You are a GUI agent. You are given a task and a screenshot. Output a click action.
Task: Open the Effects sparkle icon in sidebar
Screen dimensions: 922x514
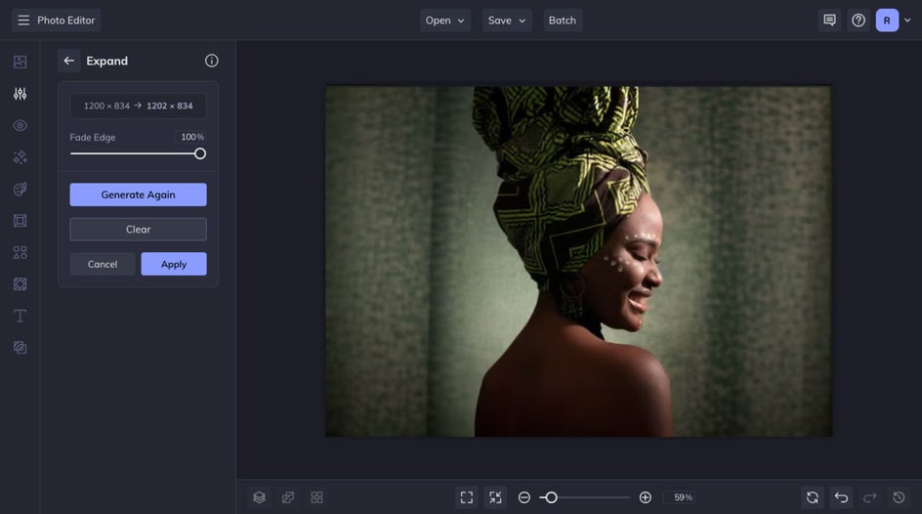coord(20,157)
